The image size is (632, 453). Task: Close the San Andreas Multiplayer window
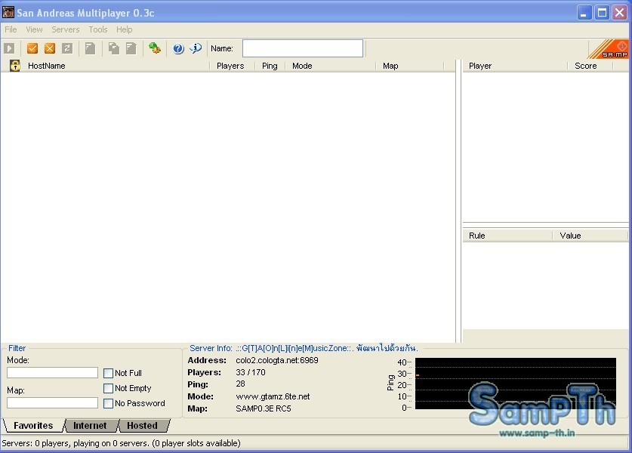(x=619, y=13)
